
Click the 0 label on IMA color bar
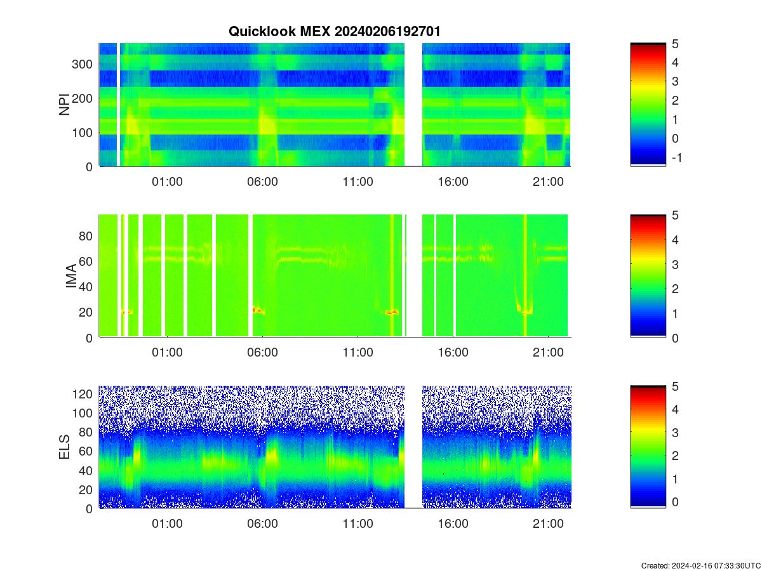point(676,338)
